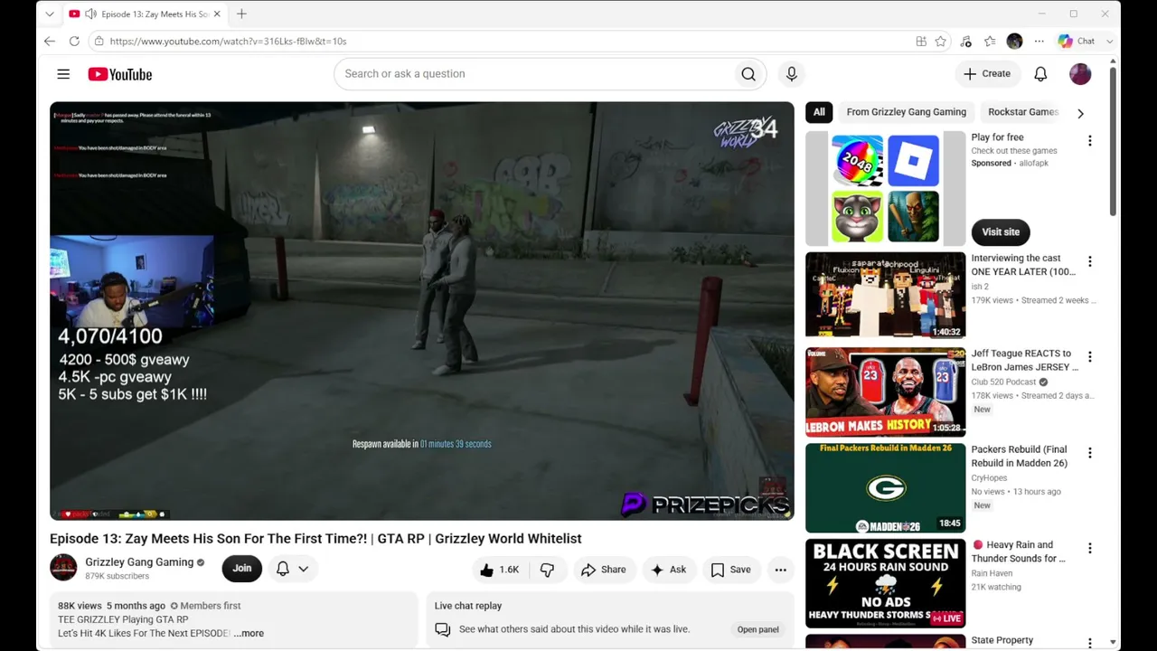Open the browser favorites list icon
This screenshot has width=1157, height=651.
pos(990,42)
